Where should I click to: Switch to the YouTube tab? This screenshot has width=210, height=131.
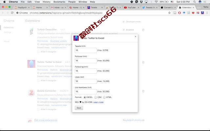point(131,8)
